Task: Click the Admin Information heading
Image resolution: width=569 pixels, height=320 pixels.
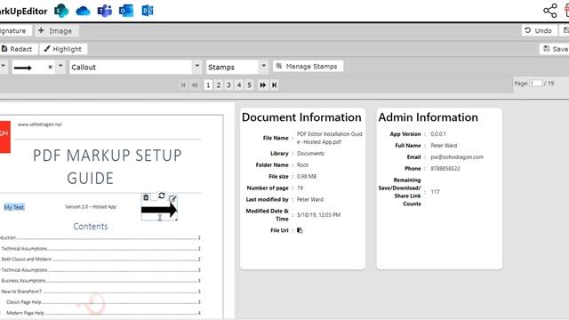Action: click(429, 117)
